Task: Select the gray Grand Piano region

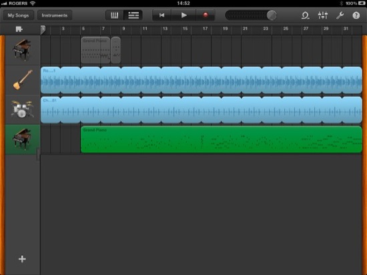Action: click(95, 50)
